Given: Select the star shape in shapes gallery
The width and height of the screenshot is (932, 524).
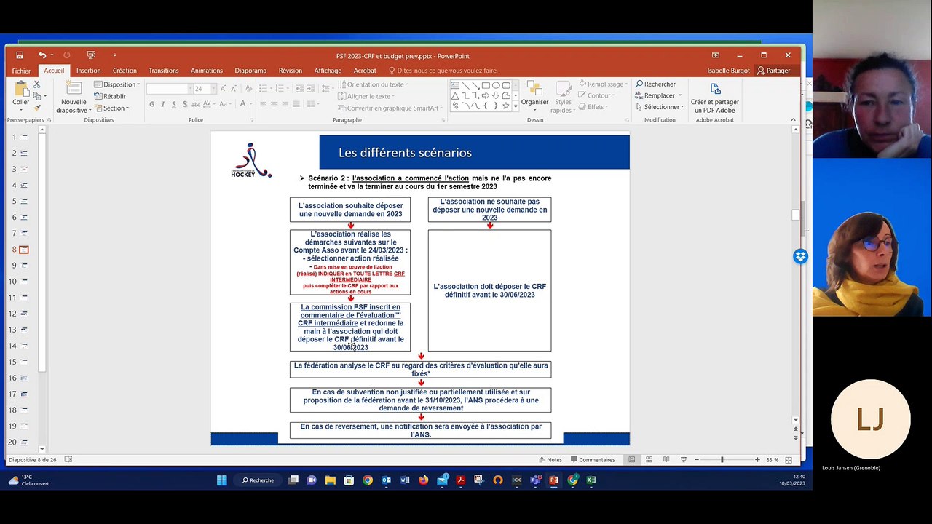Looking at the screenshot, I should pos(506,106).
